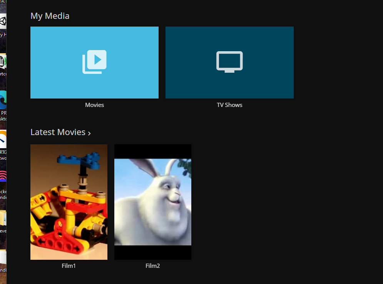Select the Microsoft Edge desktop icon
The height and width of the screenshot is (284, 383).
coord(3,100)
